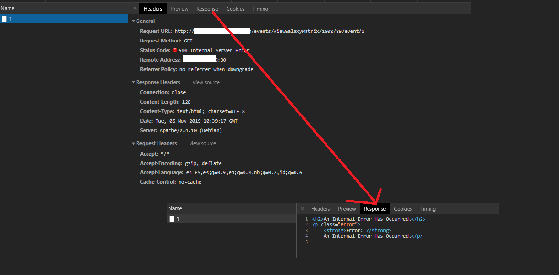Open Cookies tab in upper panel
This screenshot has height=275, width=559.
click(235, 9)
